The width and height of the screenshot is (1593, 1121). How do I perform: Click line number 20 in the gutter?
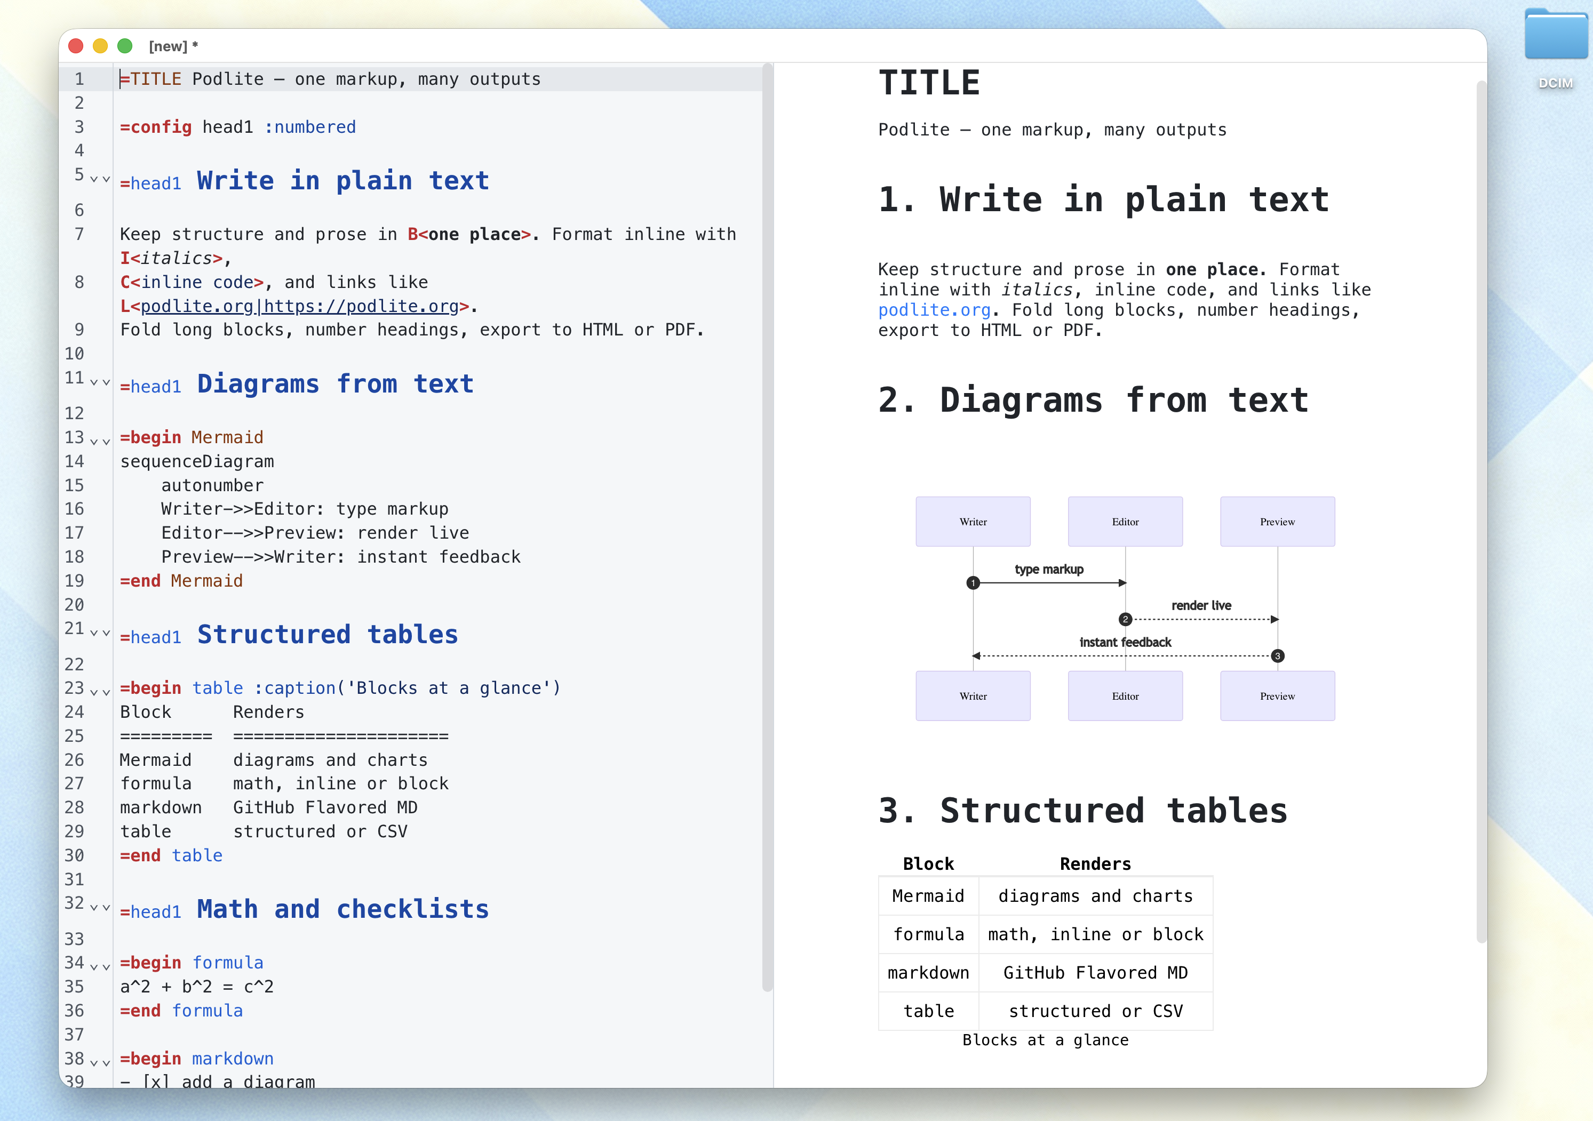coord(74,605)
